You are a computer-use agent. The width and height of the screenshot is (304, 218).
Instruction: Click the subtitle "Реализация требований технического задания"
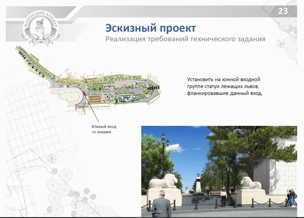tap(185, 39)
